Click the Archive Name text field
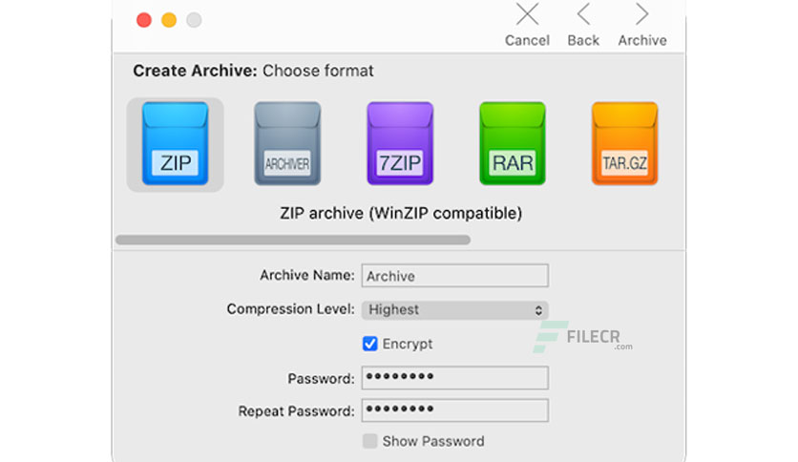798x462 pixels. [455, 276]
